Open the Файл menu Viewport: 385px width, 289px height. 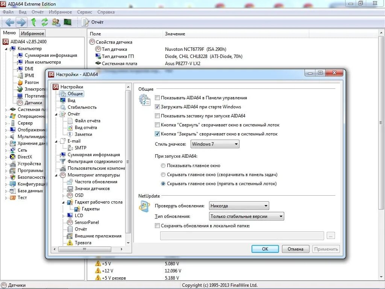coord(8,12)
